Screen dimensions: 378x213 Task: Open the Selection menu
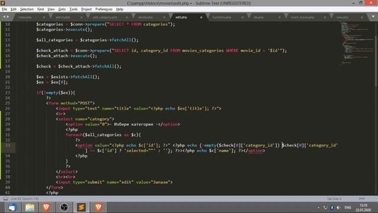coord(27,9)
